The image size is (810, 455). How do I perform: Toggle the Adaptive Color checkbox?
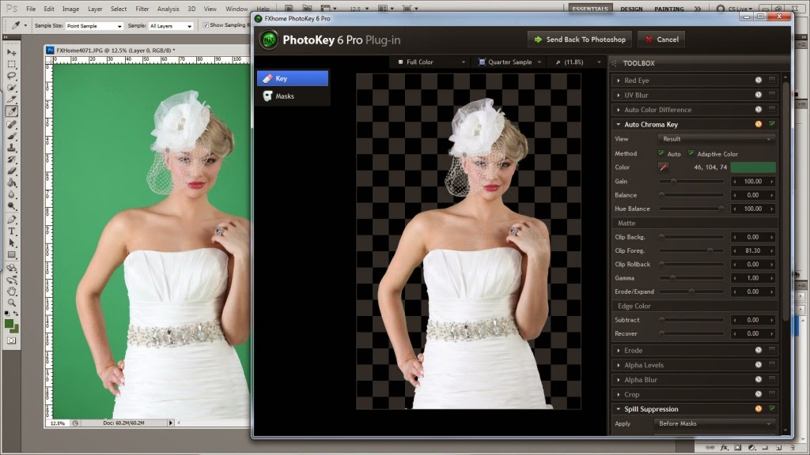point(691,153)
